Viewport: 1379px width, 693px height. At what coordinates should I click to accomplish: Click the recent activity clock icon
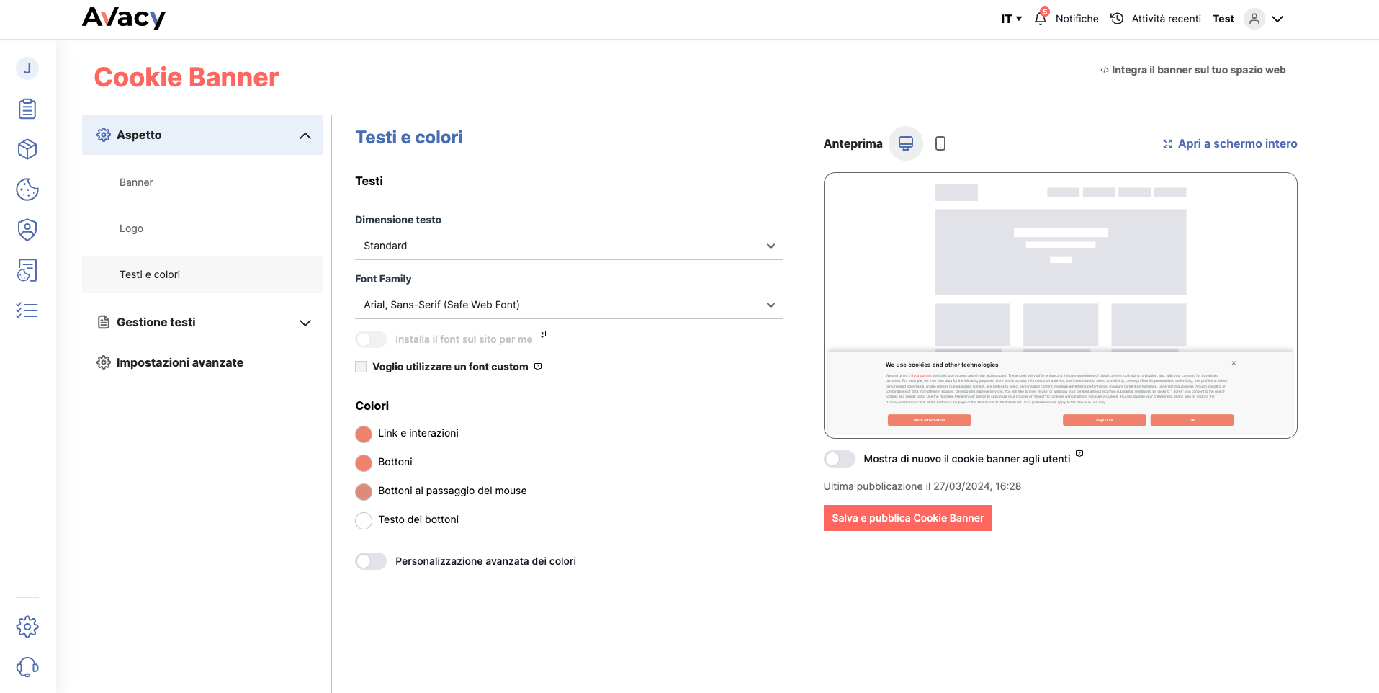(1117, 19)
